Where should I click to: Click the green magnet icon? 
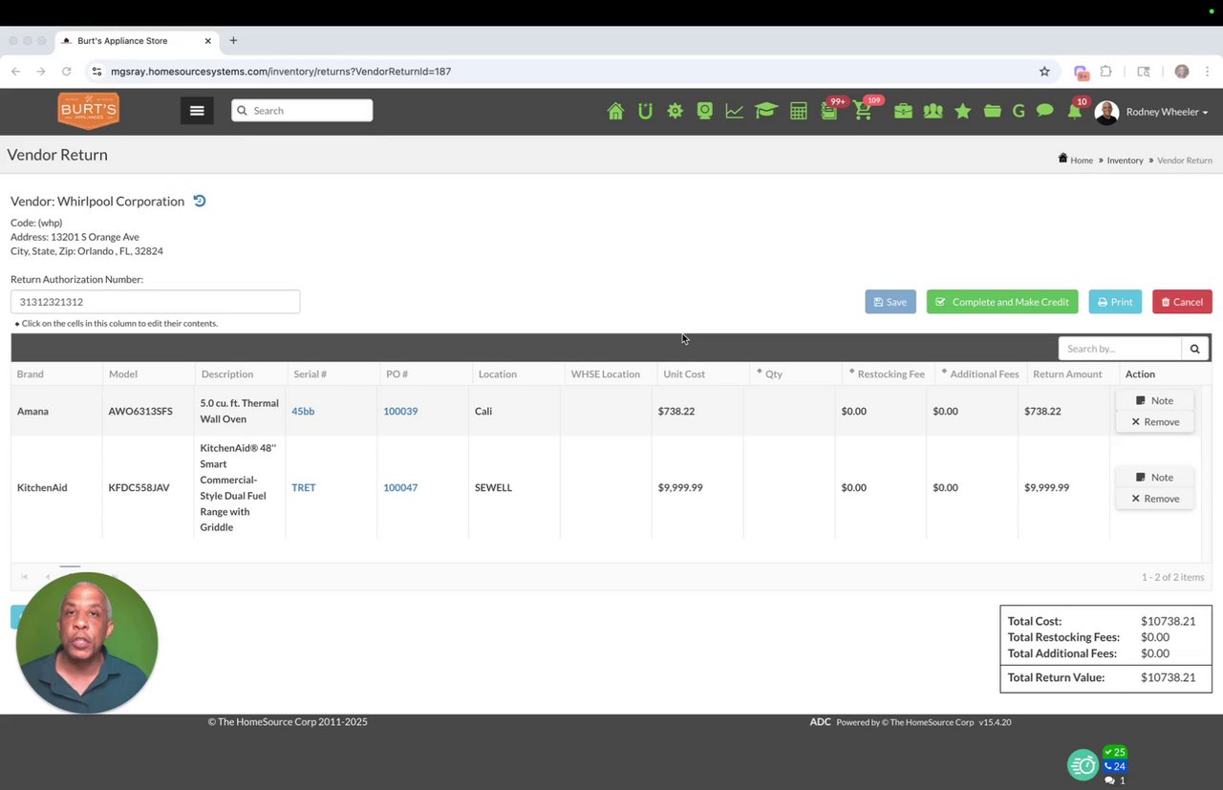coord(645,112)
